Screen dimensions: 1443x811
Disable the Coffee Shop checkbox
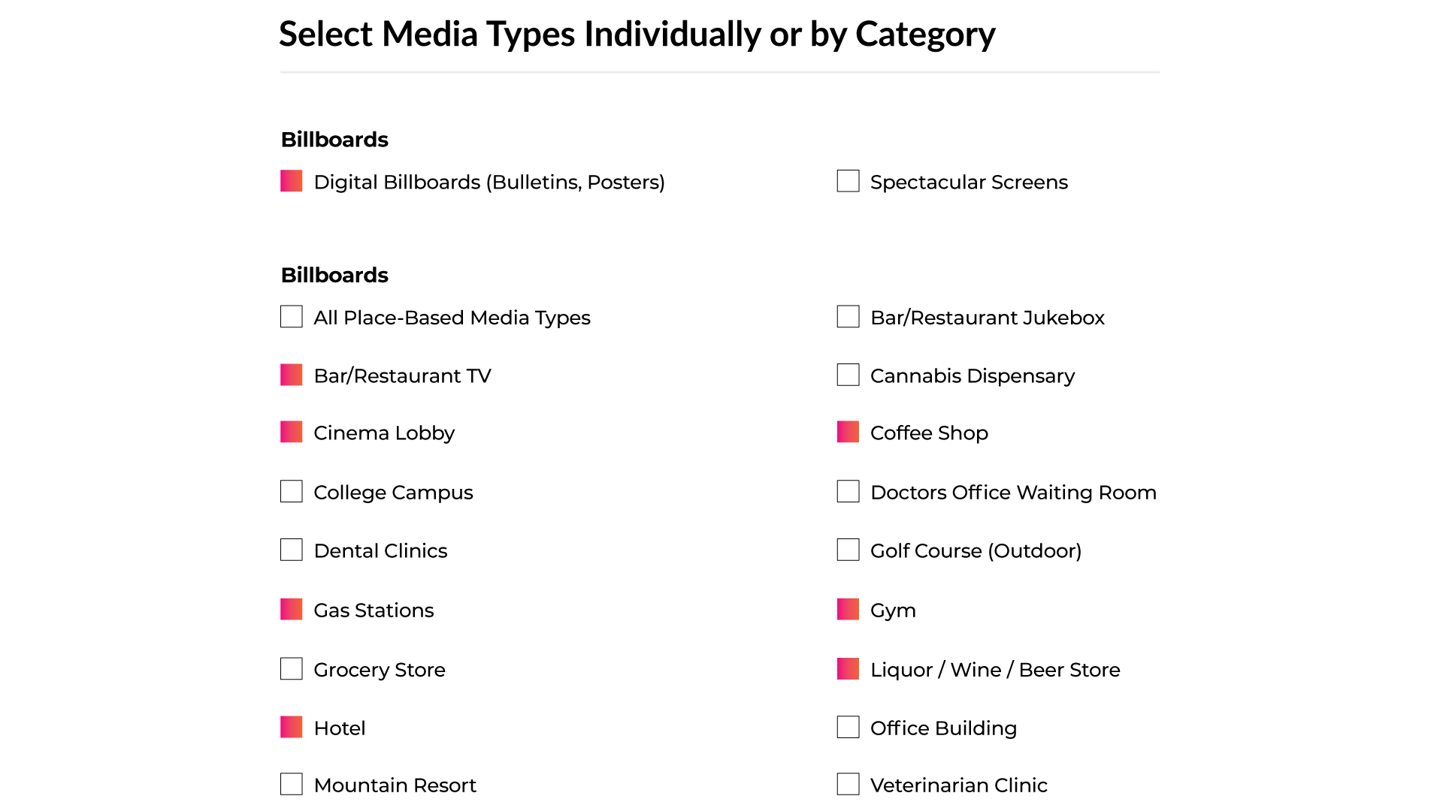(x=848, y=432)
